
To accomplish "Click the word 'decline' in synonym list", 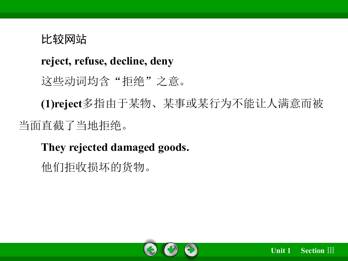I will pos(128,61).
